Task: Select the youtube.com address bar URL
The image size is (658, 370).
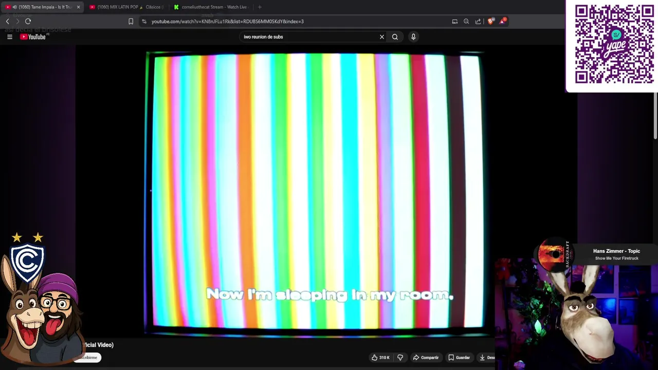Action: pyautogui.click(x=228, y=22)
